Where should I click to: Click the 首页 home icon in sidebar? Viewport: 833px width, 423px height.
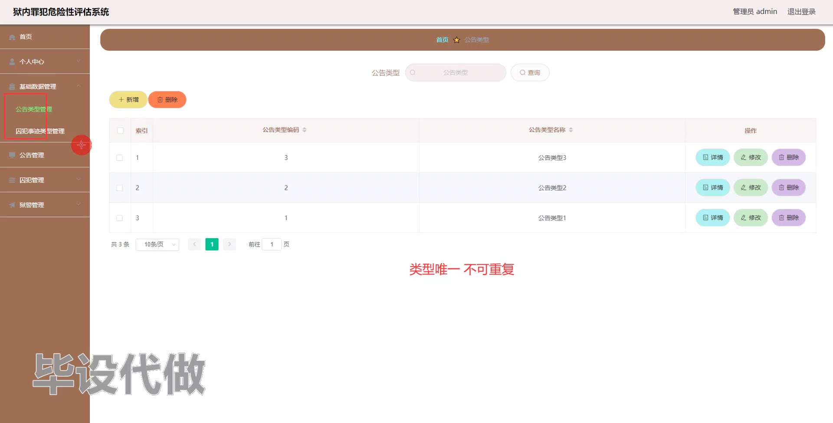tap(12, 37)
